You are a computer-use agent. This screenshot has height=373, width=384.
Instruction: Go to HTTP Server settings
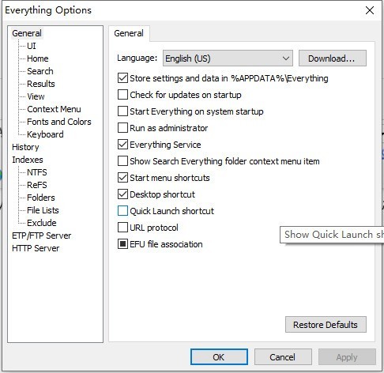click(36, 248)
